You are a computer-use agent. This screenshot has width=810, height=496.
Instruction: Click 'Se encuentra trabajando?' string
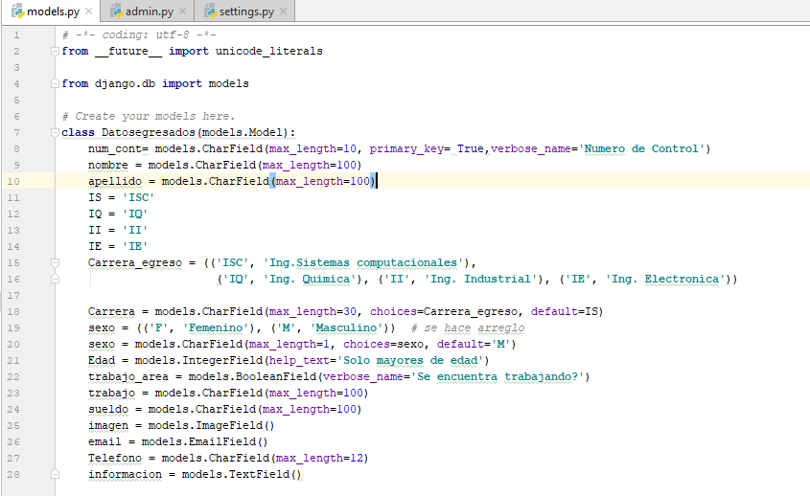tap(498, 376)
